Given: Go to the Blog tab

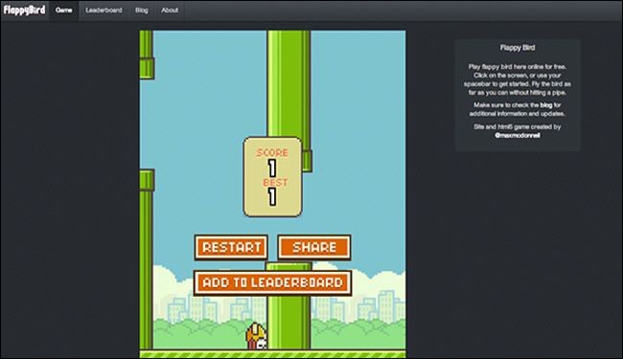Looking at the screenshot, I should coord(142,11).
